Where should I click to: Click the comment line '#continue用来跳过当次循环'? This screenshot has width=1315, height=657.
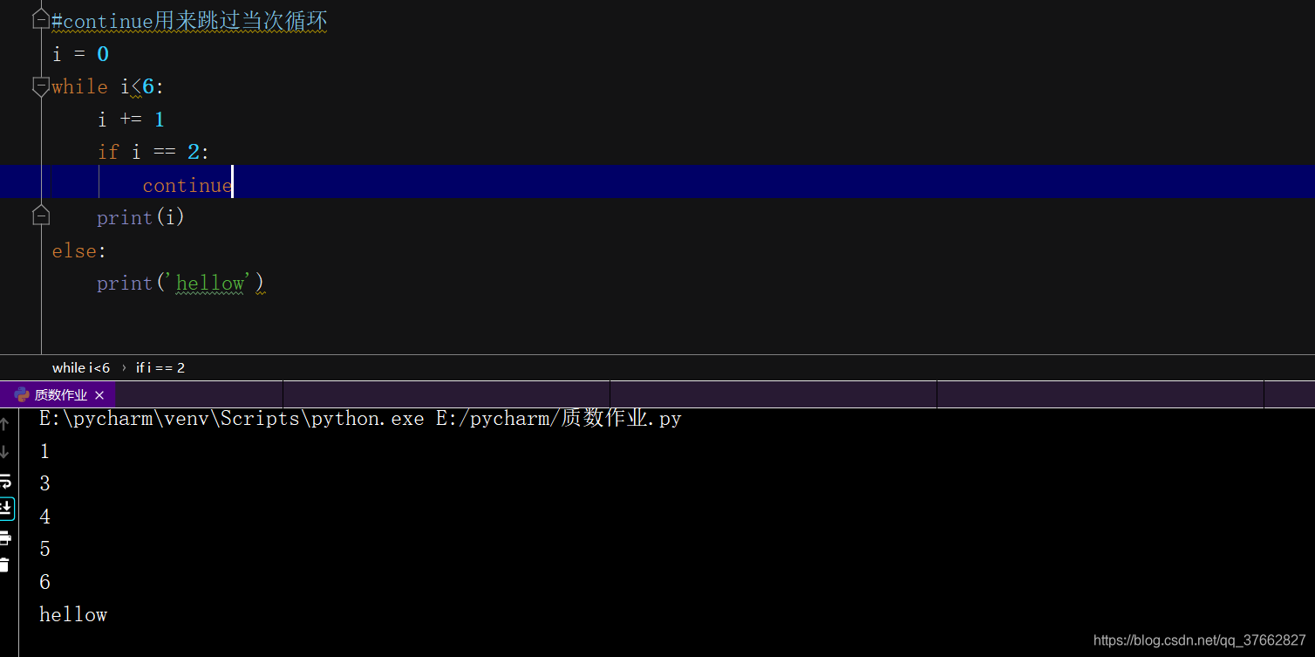coord(189,21)
